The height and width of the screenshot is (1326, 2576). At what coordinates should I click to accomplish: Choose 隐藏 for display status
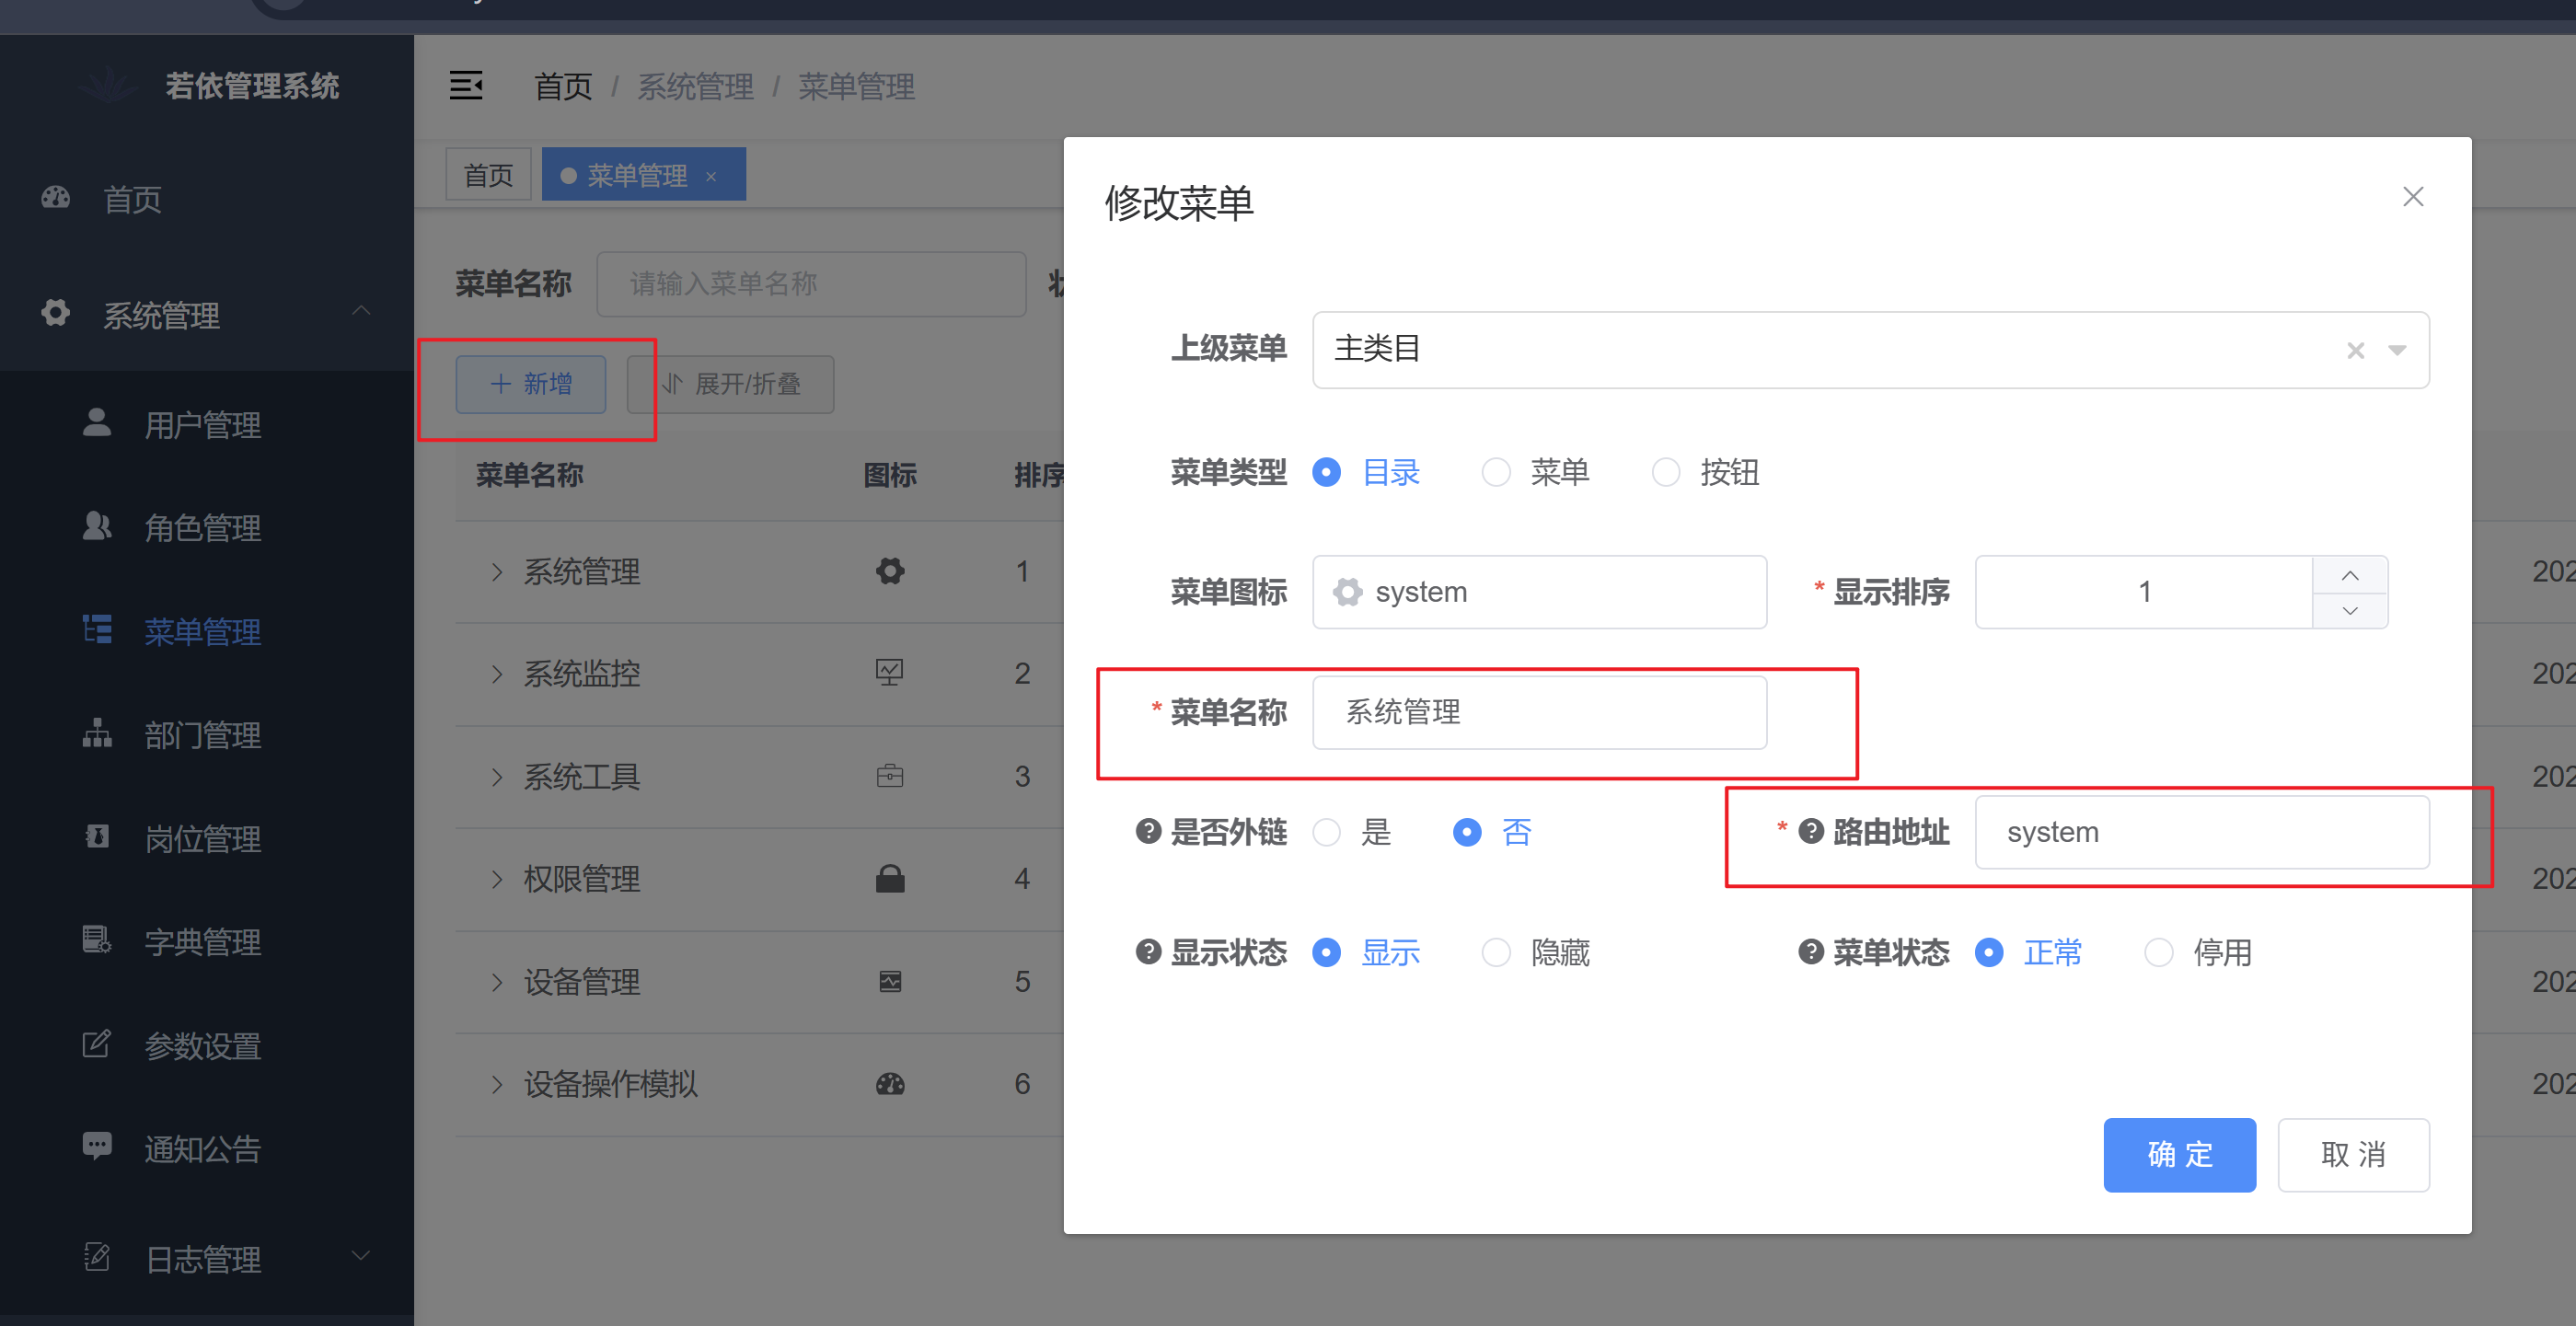[1496, 952]
